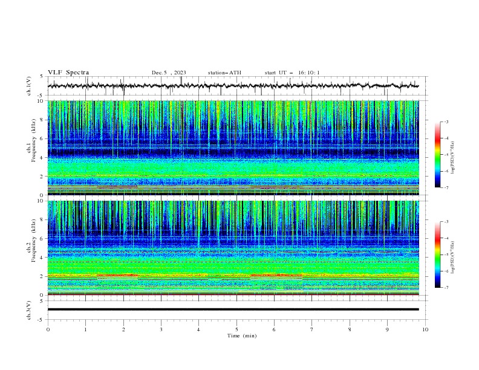The image size is (479, 370).
Task: Click time tick label "8" on x-axis
Action: tap(350, 329)
